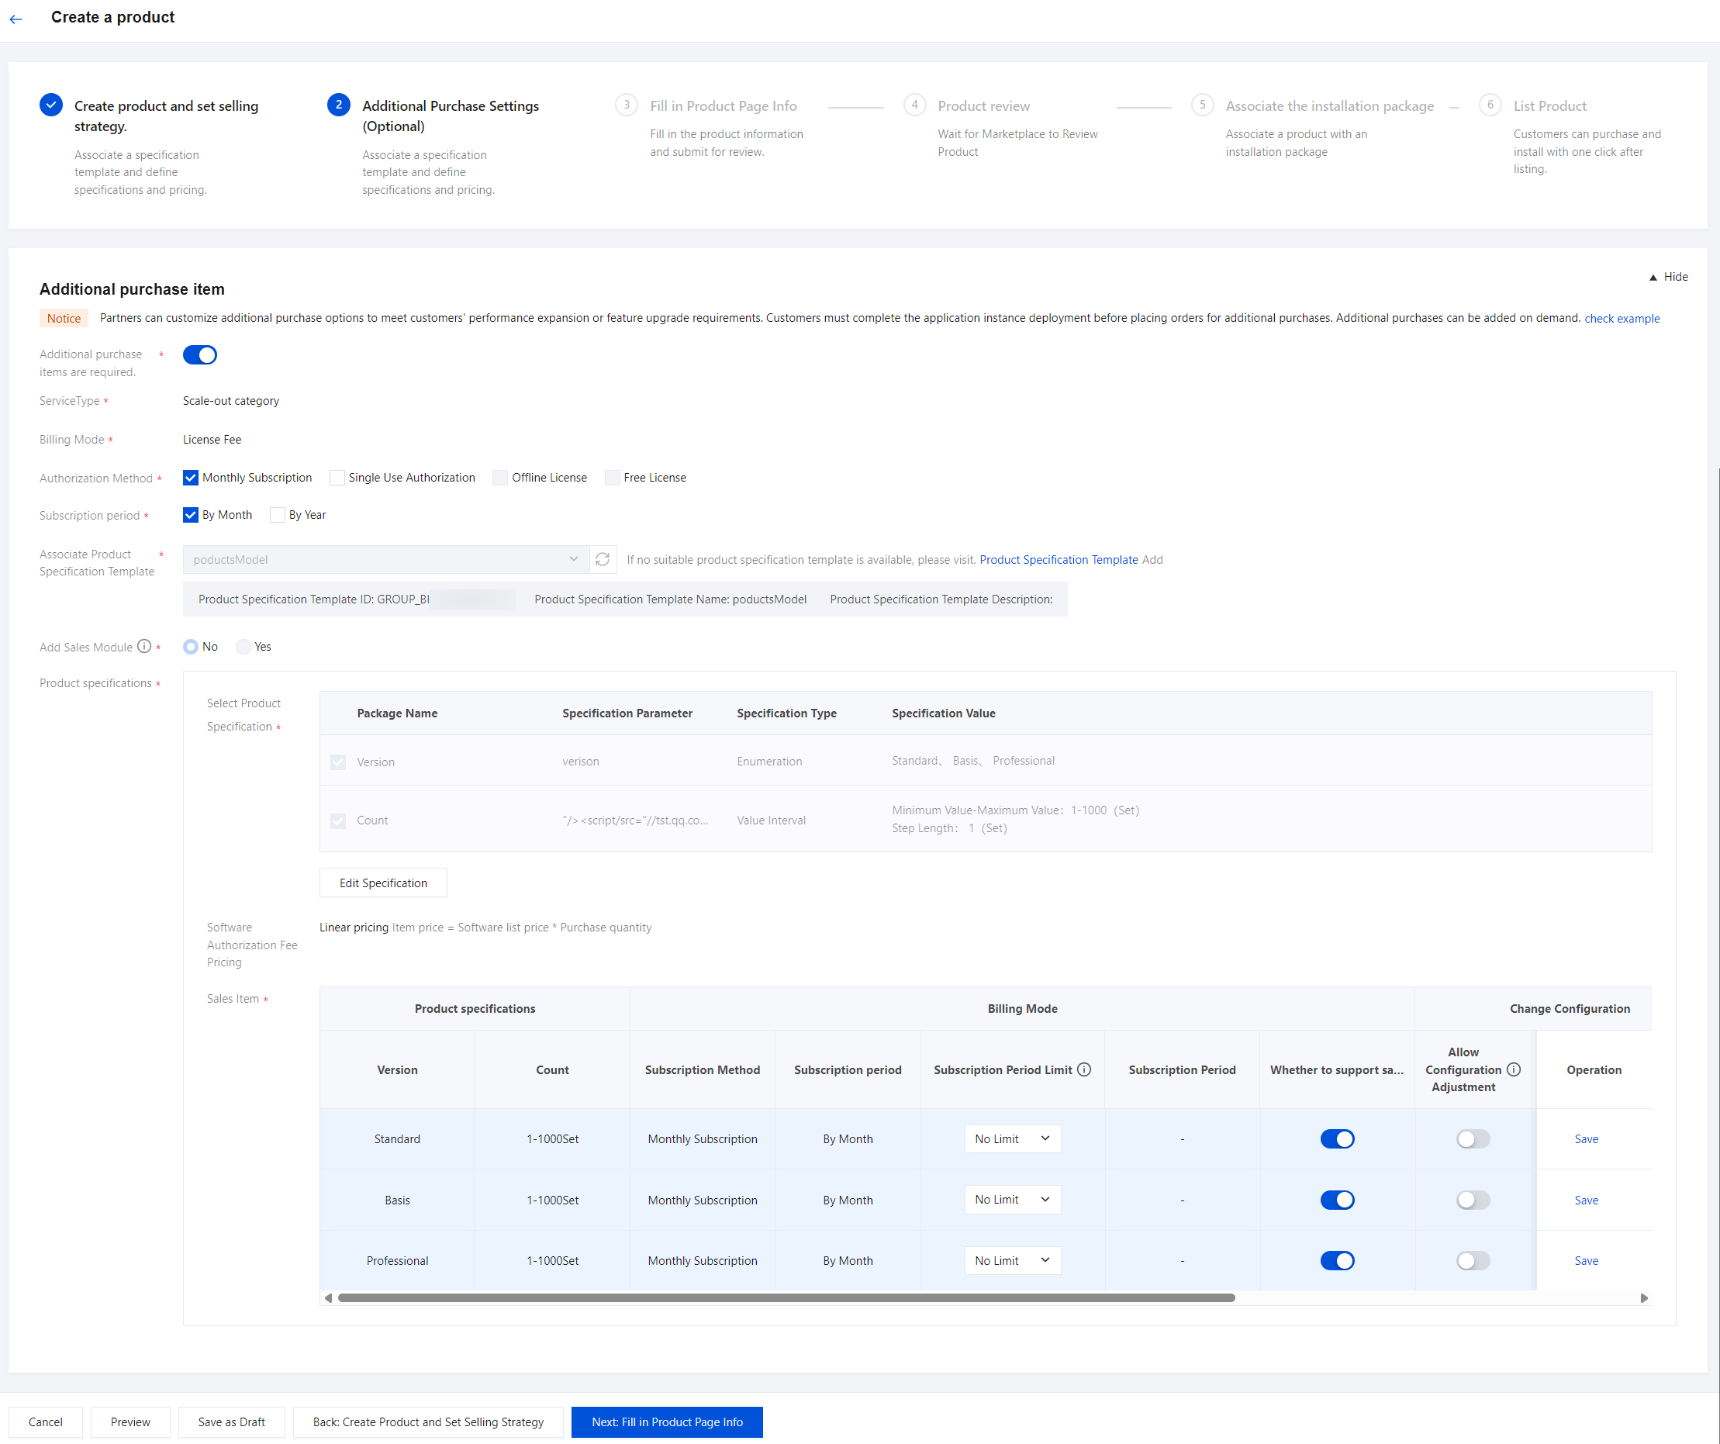Click the Fill in Product Page Info step
Screen dimensions: 1720x1444
click(723, 105)
